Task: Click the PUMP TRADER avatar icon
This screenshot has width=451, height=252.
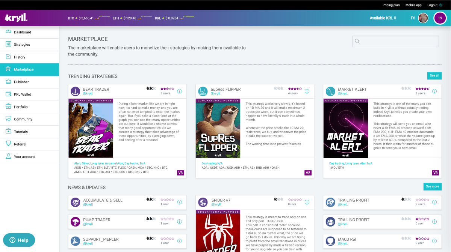Action: (x=76, y=222)
